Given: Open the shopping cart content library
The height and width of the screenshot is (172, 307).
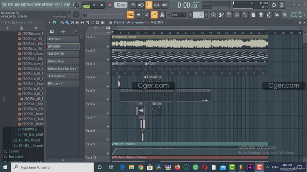Looking at the screenshot, I should pos(285,15).
